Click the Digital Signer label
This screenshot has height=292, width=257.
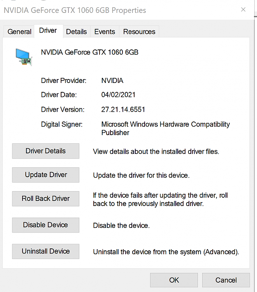[x=61, y=125]
